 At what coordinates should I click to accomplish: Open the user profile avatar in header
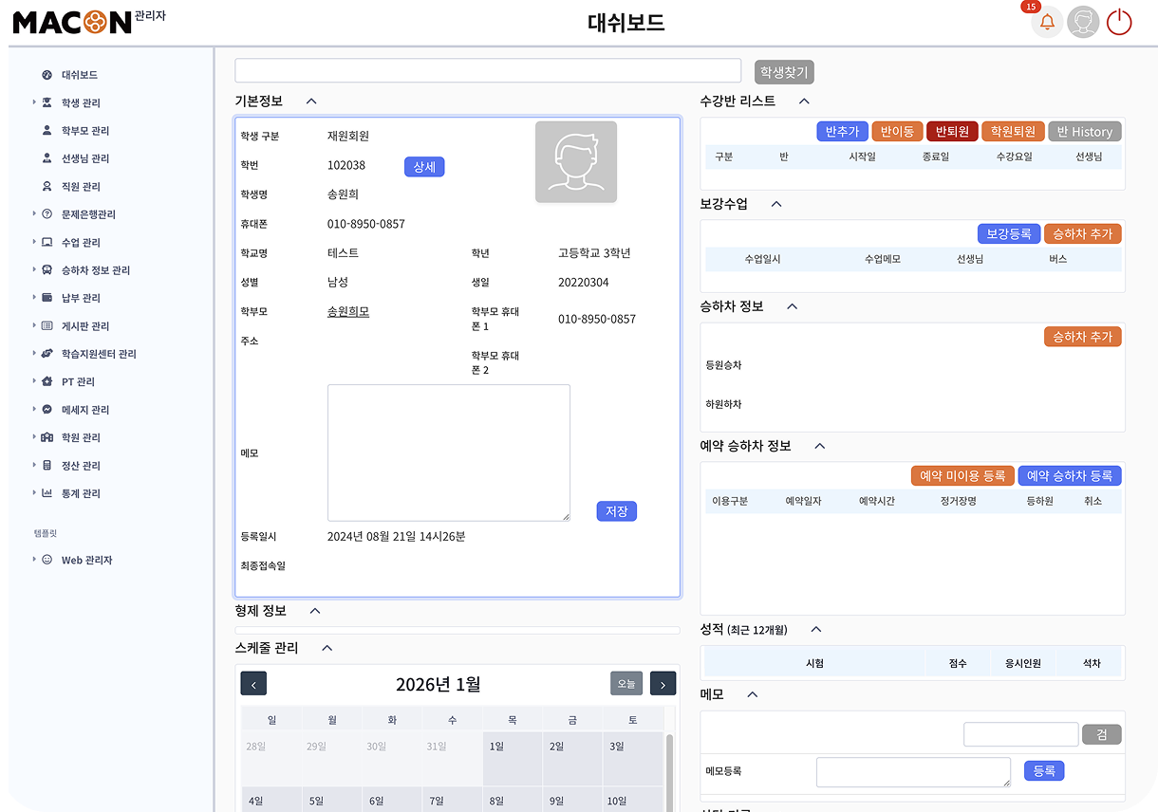1083,23
